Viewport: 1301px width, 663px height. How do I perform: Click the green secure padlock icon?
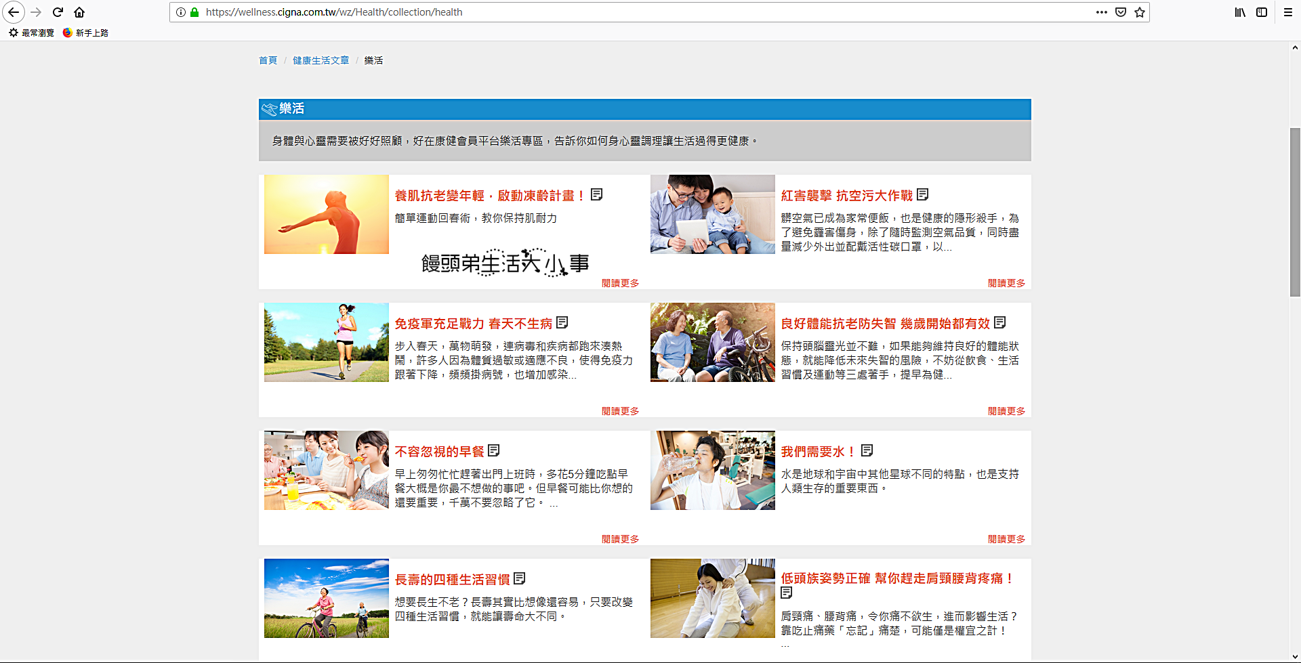pos(194,12)
